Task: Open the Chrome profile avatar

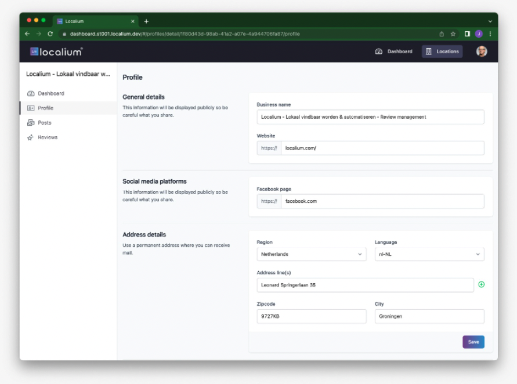Action: coord(479,34)
